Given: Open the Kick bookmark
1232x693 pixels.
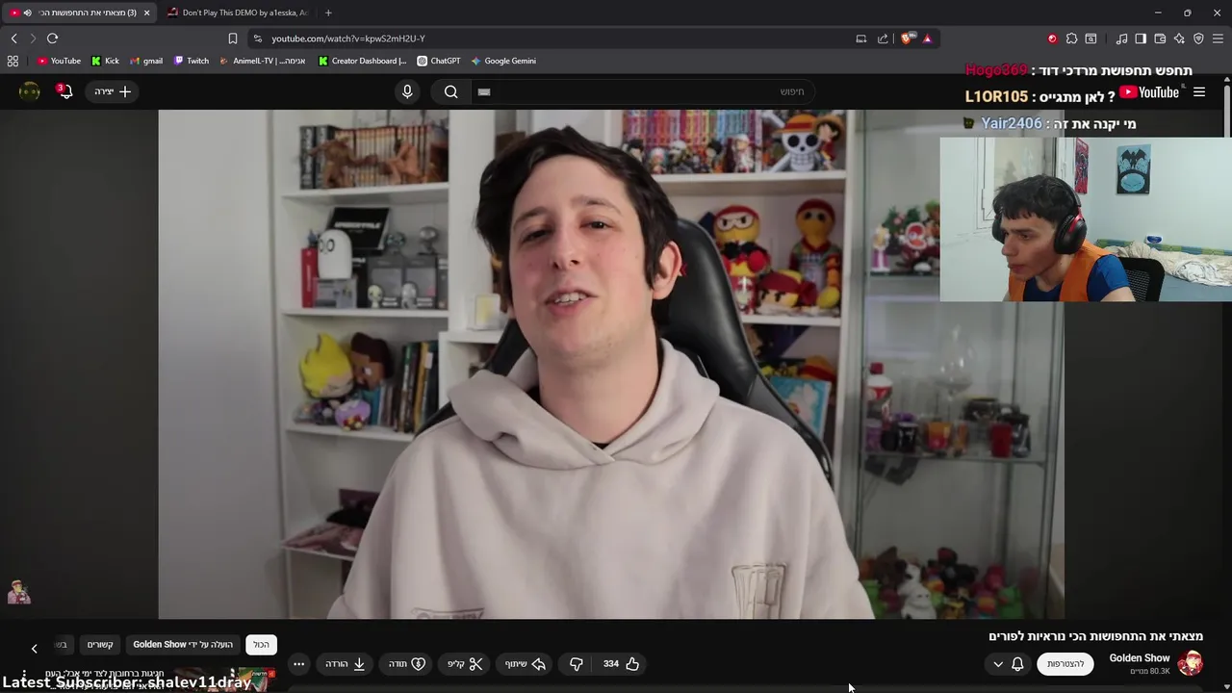Looking at the screenshot, I should (x=105, y=61).
